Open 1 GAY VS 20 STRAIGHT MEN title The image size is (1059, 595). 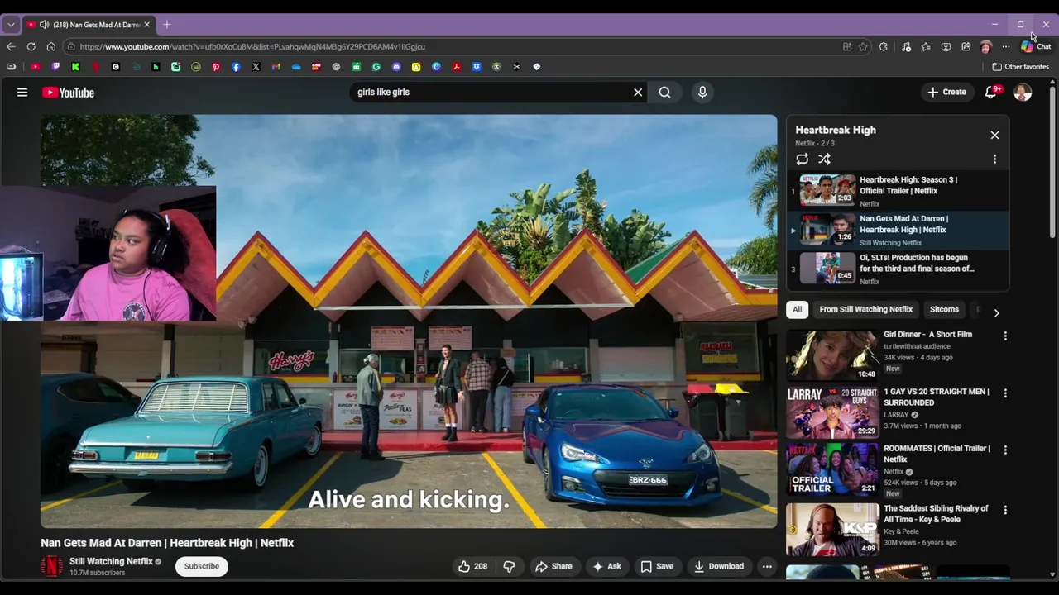937,397
